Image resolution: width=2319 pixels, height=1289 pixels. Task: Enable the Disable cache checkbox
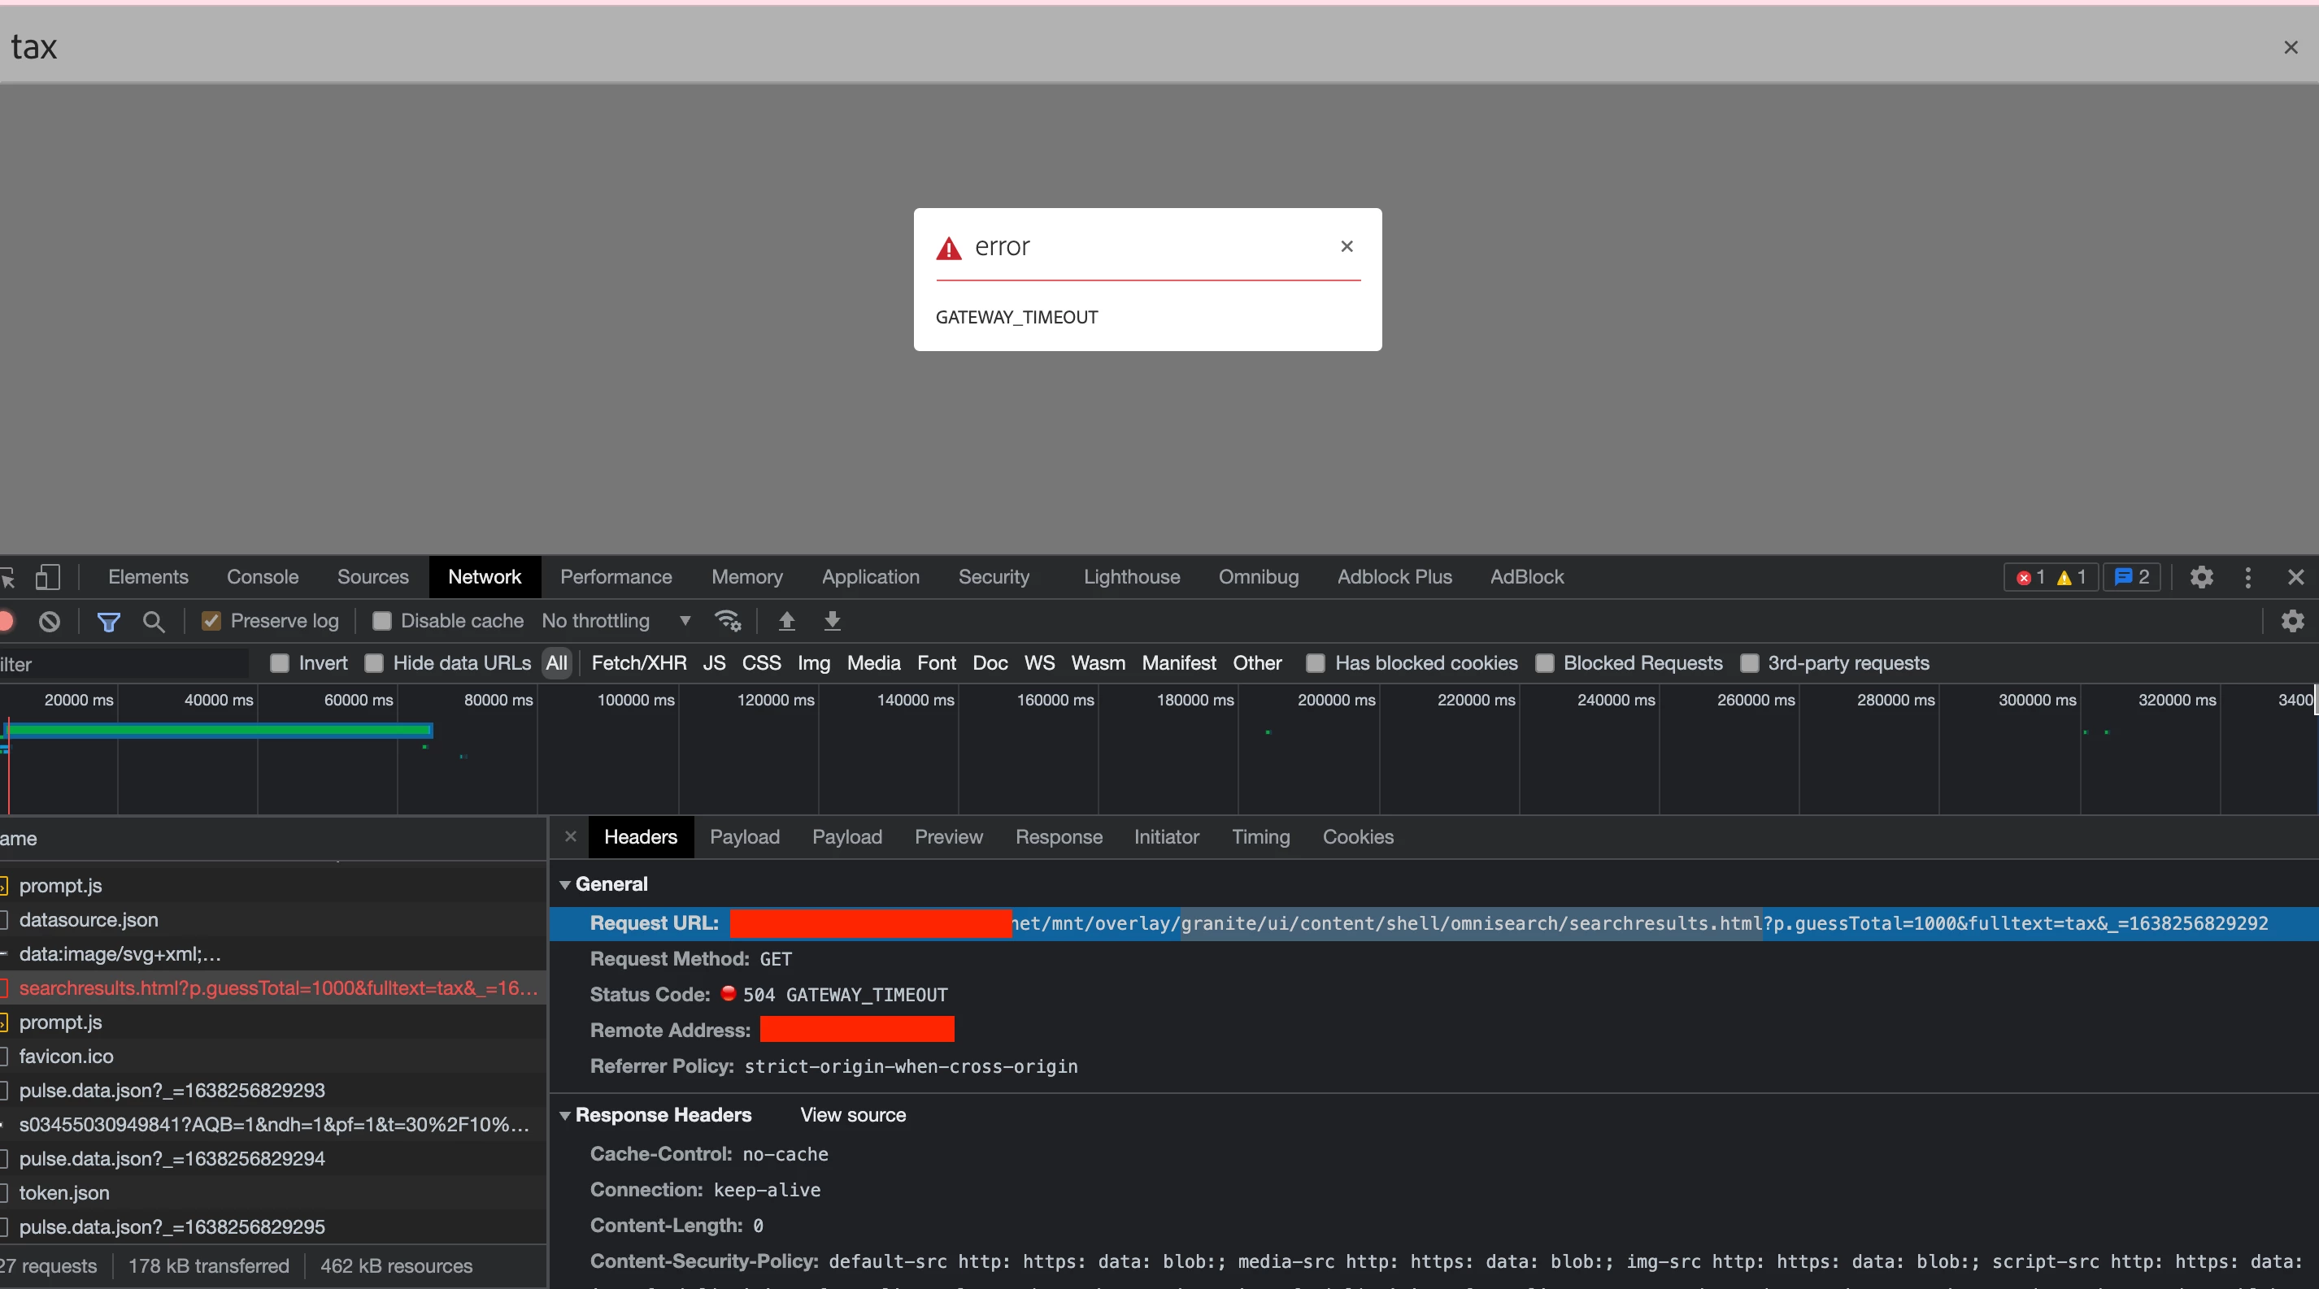pyautogui.click(x=381, y=621)
